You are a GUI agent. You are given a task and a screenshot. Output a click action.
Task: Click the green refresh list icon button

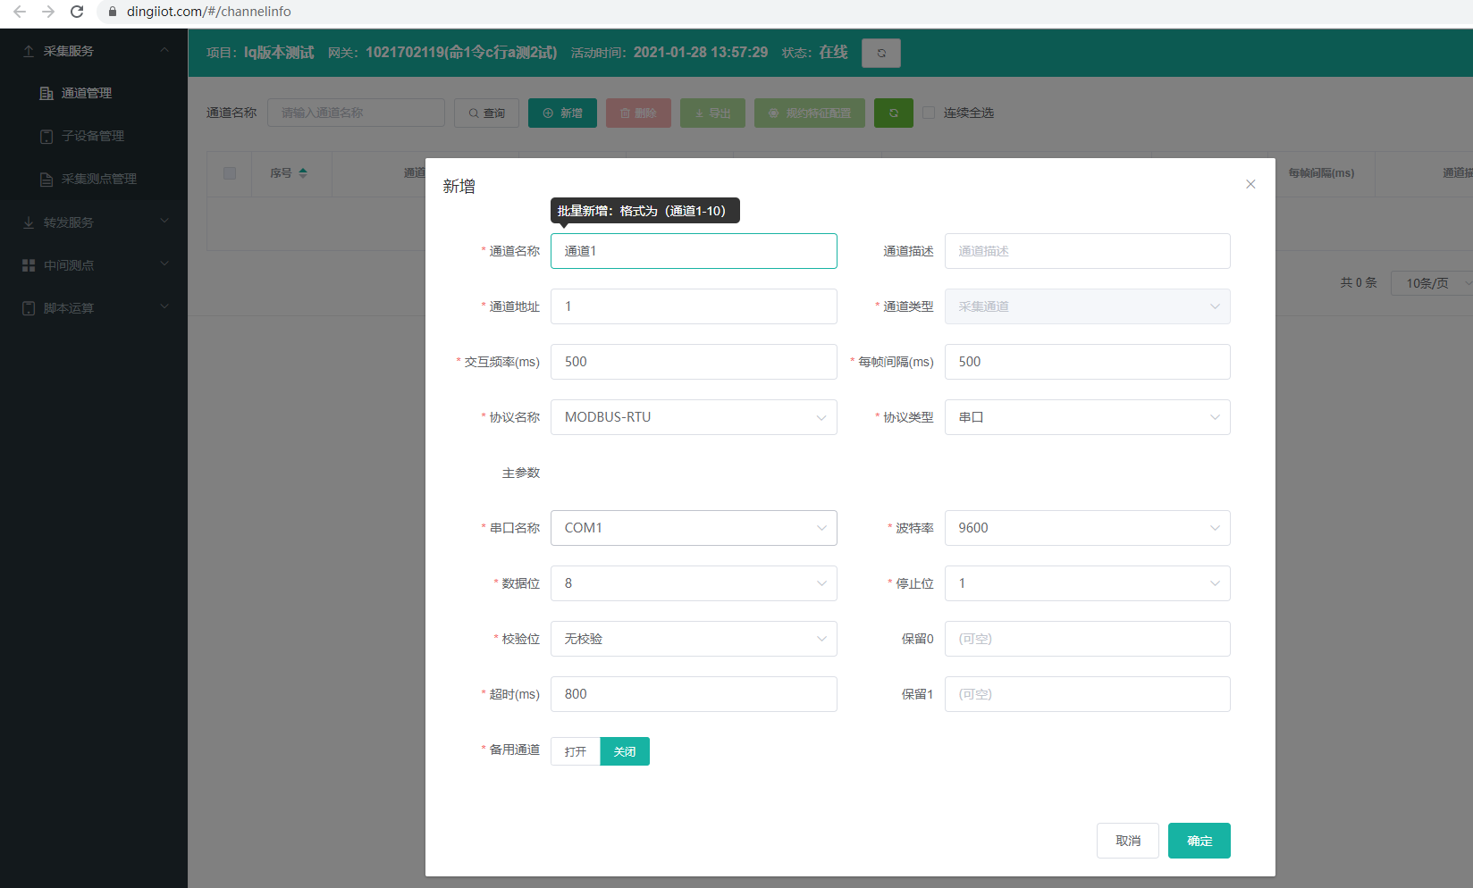[893, 113]
